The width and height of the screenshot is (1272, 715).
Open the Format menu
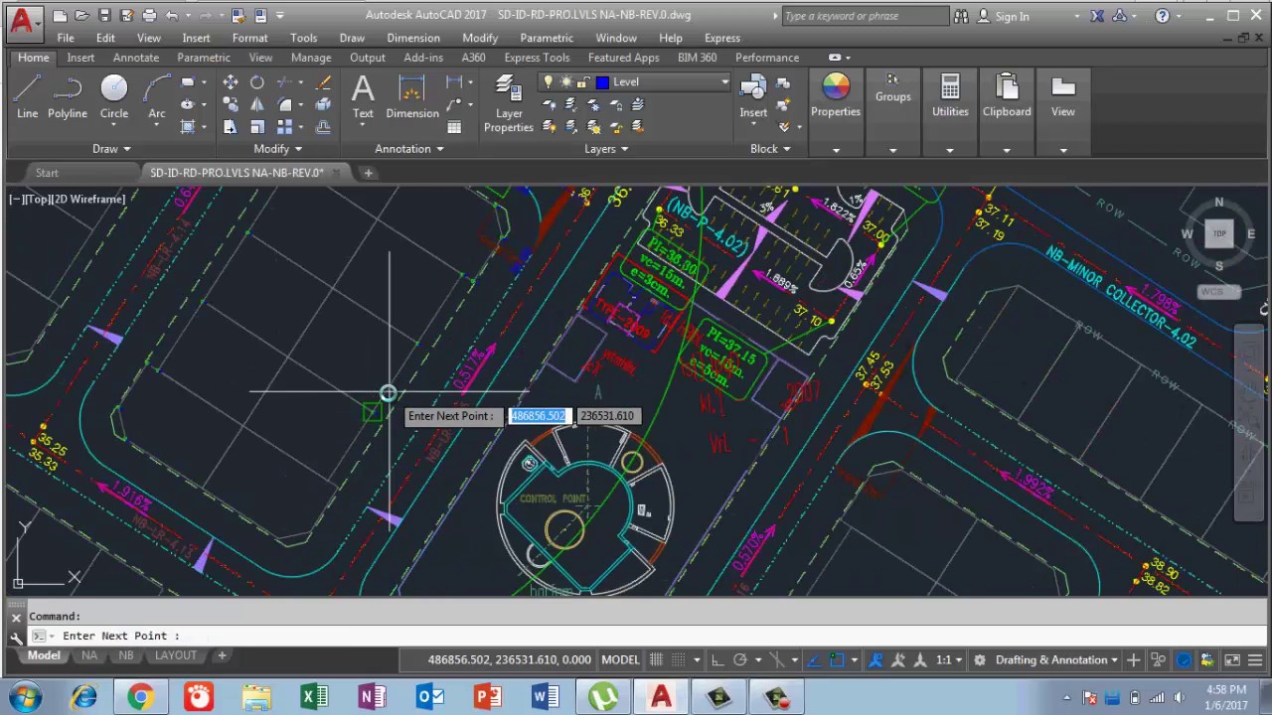pyautogui.click(x=249, y=38)
